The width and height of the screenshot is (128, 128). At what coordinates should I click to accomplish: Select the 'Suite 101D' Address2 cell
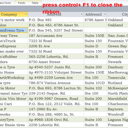95,83
